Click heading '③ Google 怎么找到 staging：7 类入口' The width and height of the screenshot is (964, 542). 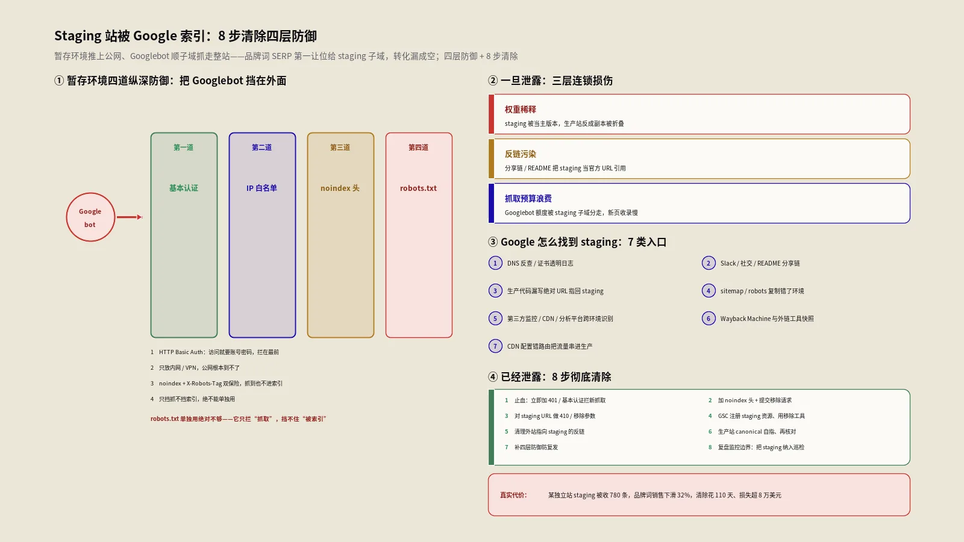point(577,242)
